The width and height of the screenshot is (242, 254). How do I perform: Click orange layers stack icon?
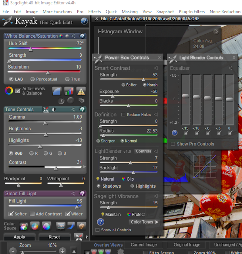tap(81, 226)
